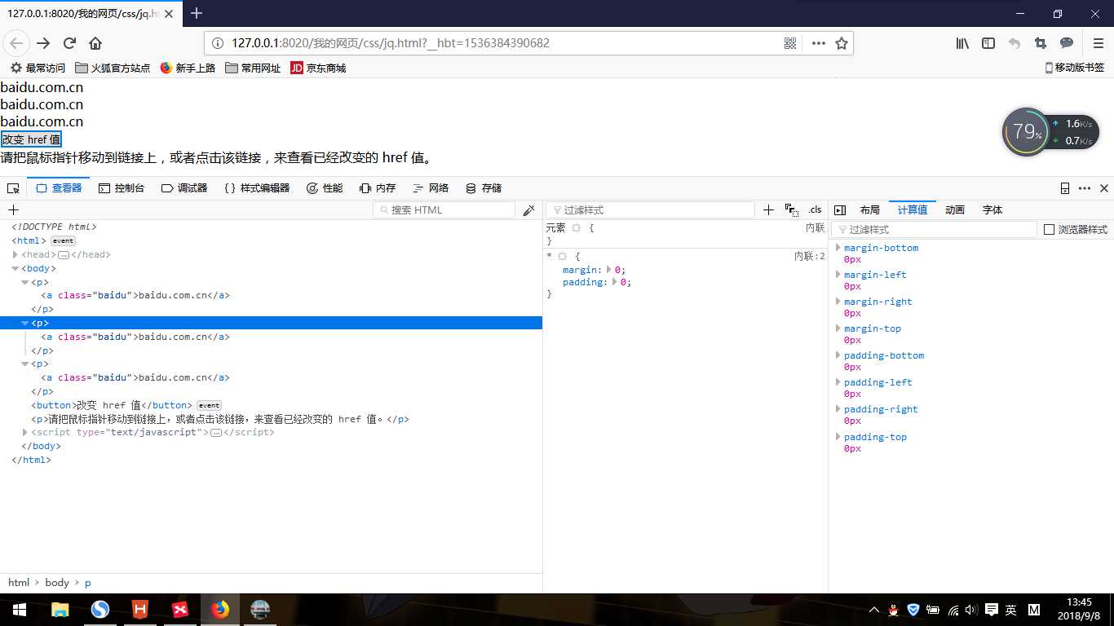Expand the script element node
1114x626 pixels.
point(25,433)
